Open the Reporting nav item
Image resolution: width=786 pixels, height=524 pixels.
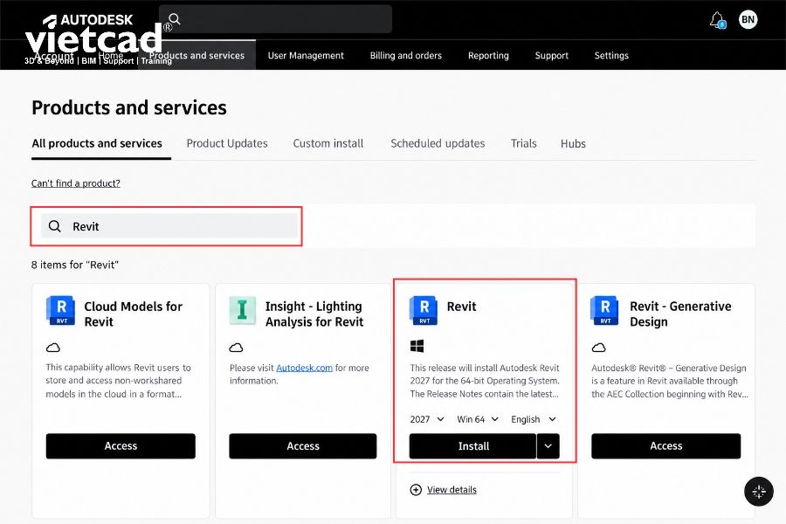tap(488, 55)
